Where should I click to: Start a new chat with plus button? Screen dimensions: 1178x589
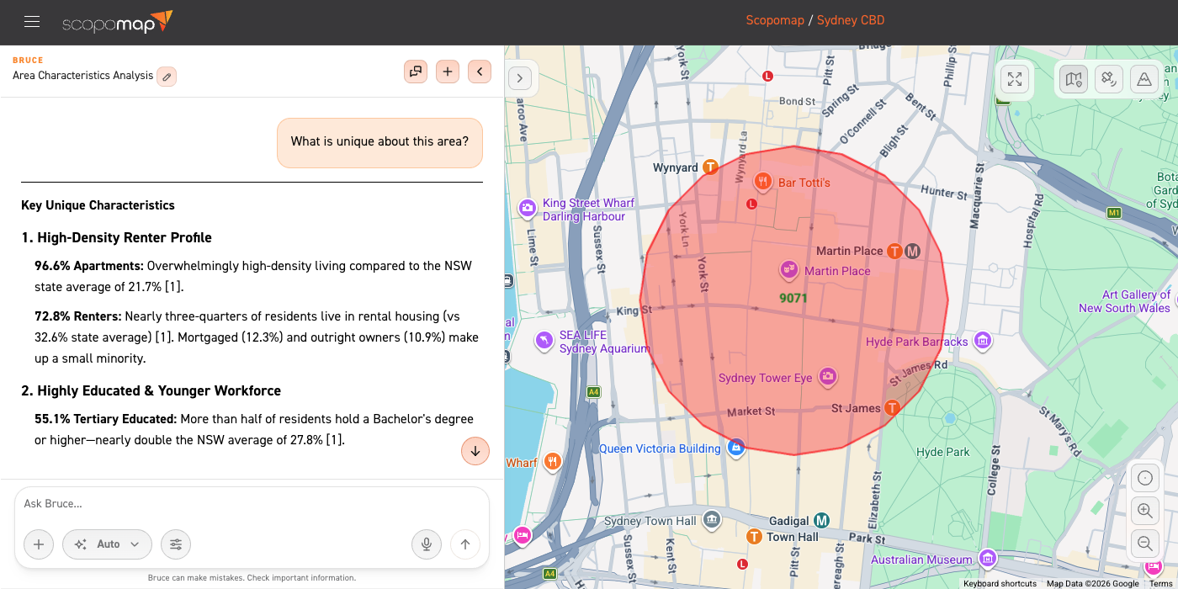[x=448, y=72]
